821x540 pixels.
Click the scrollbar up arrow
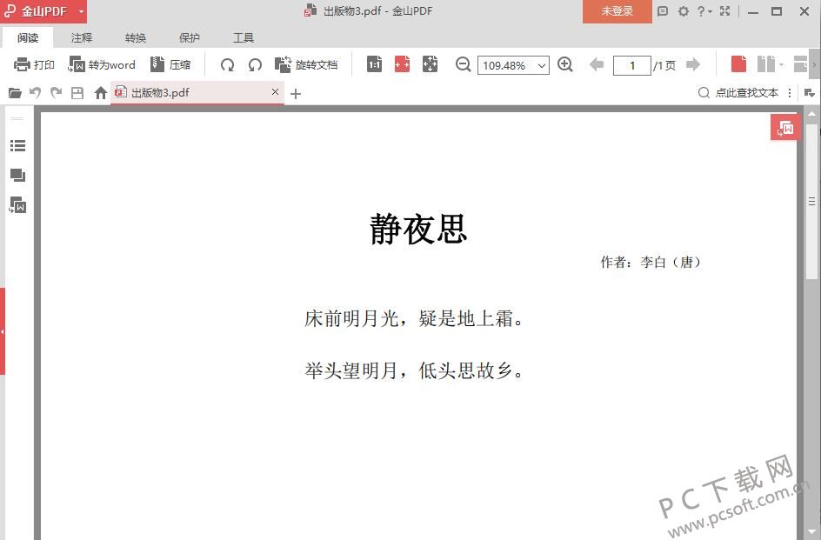point(812,114)
